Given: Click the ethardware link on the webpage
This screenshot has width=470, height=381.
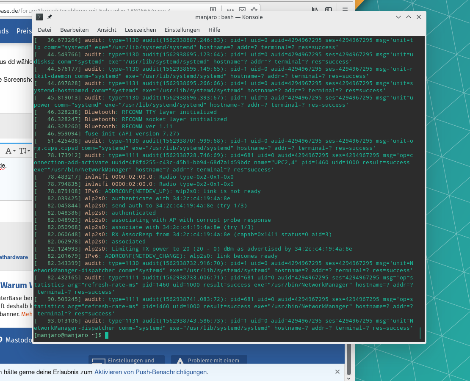Looking at the screenshot, I should click(x=14, y=257).
